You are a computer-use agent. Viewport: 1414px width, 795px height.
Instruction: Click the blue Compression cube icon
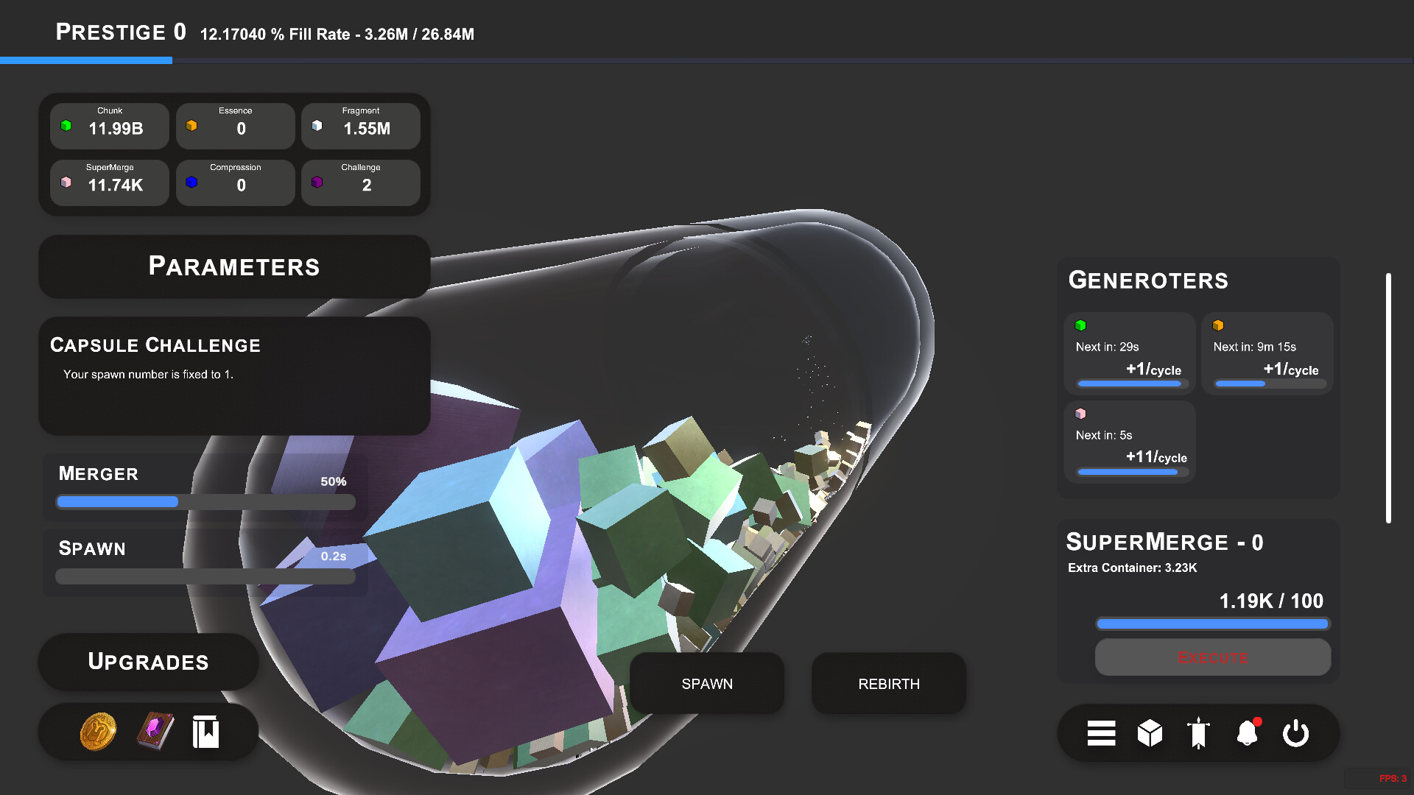point(192,182)
